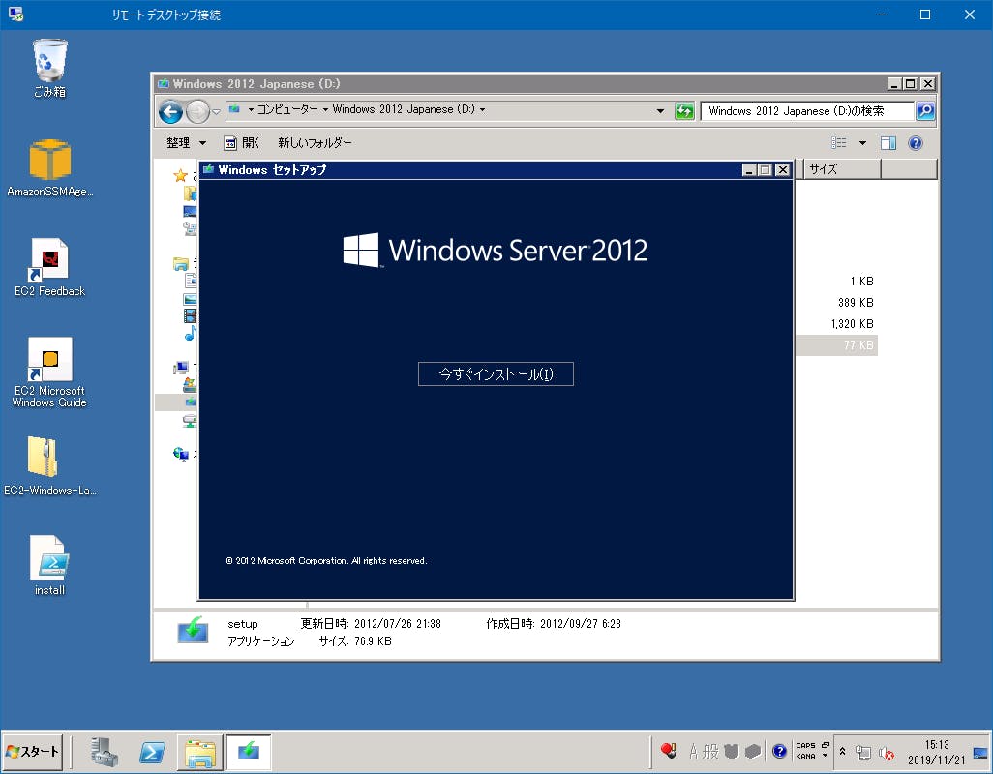Click the red IME tray tool icon

pyautogui.click(x=668, y=751)
